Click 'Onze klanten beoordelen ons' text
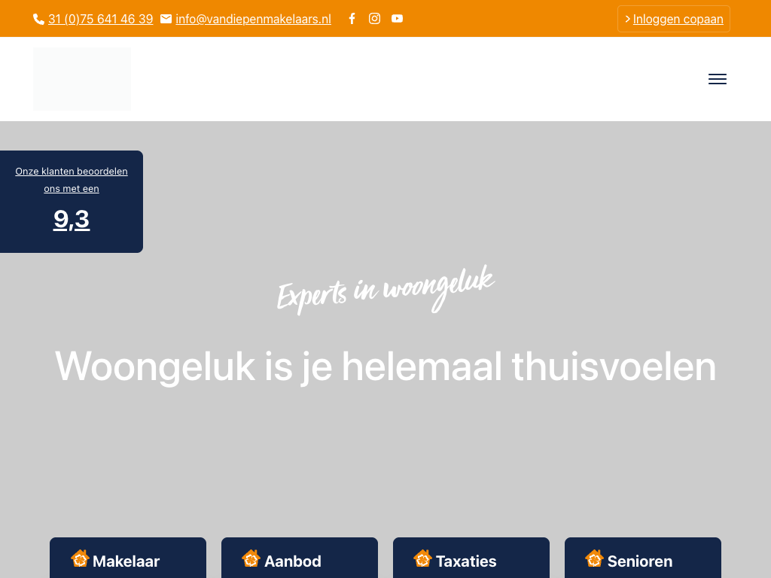Screen dimensions: 771x578 click(x=72, y=179)
